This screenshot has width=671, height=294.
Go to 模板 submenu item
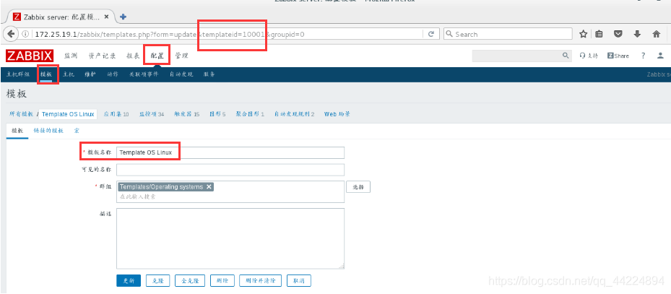[x=46, y=74]
